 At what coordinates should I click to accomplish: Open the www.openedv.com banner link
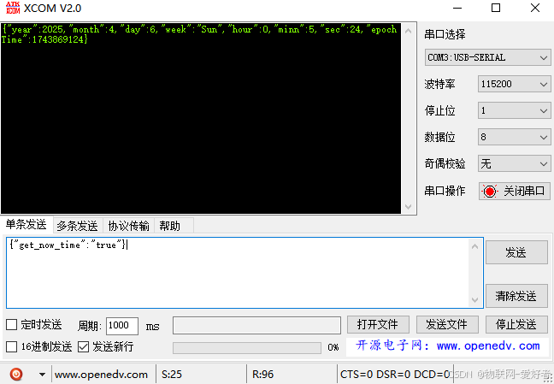(x=448, y=346)
